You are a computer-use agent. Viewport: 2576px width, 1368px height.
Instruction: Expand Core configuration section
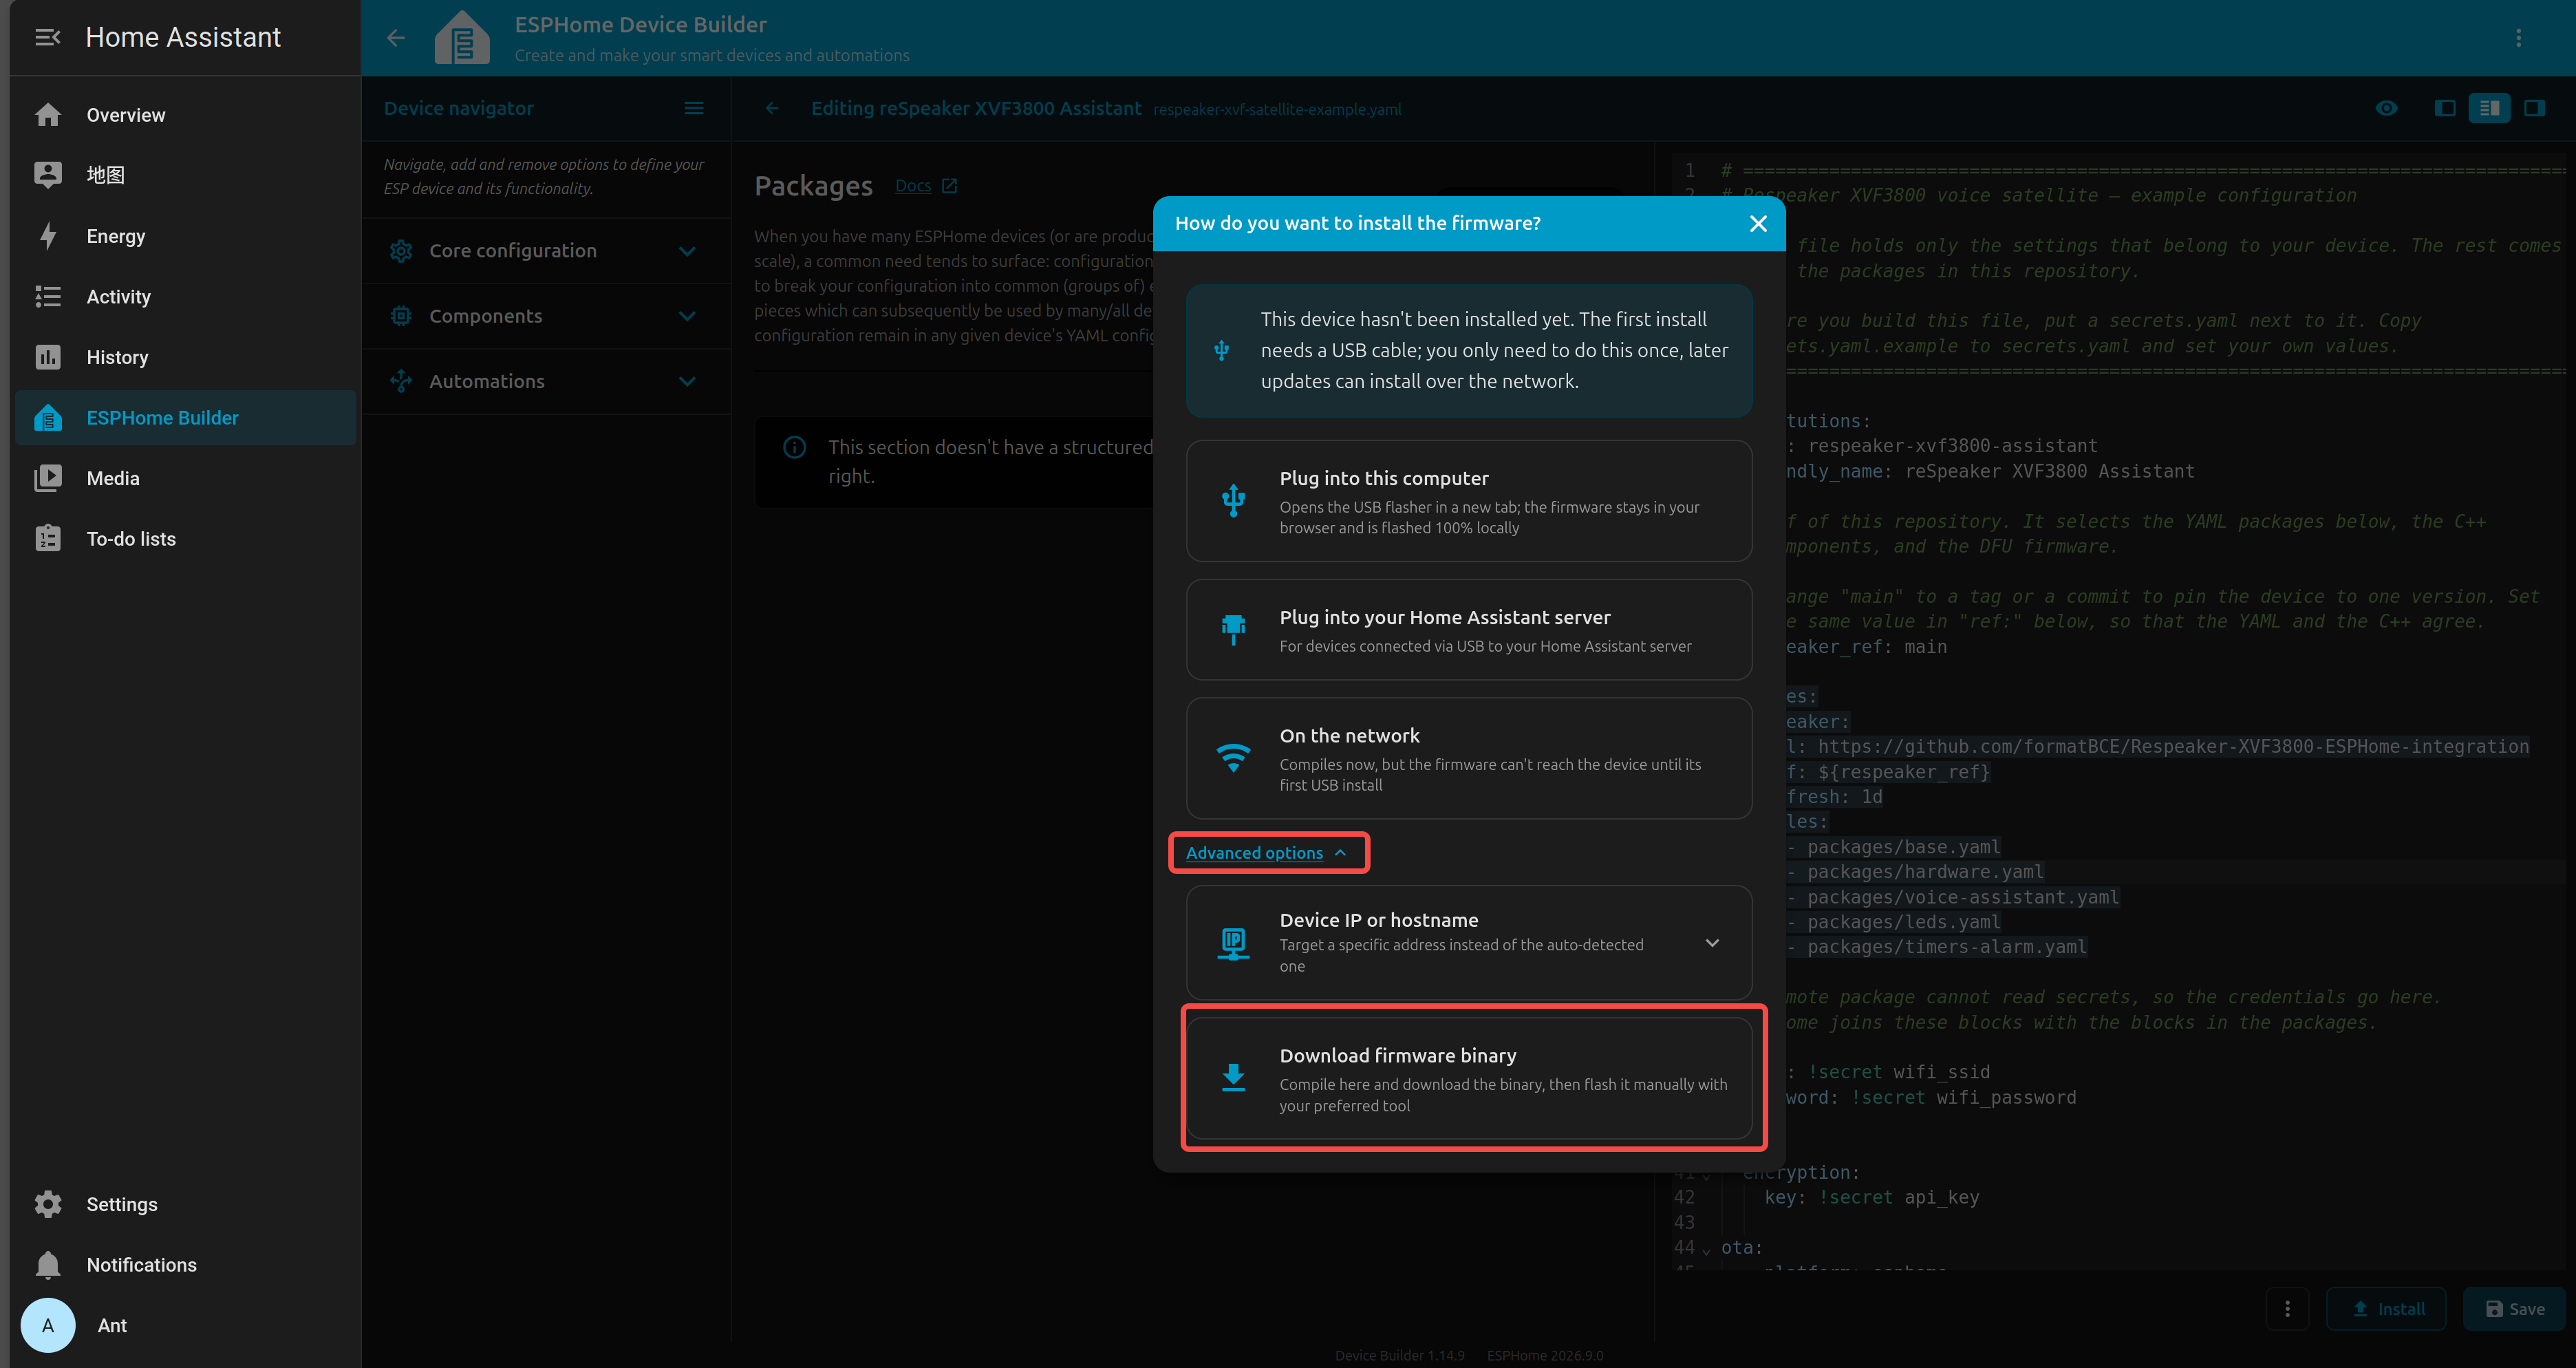(546, 251)
